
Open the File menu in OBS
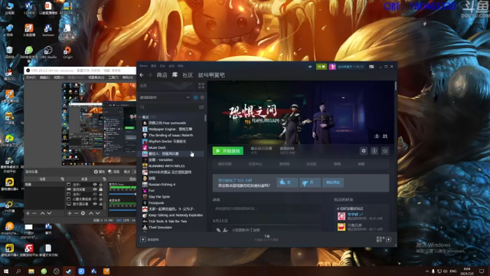tap(31, 77)
